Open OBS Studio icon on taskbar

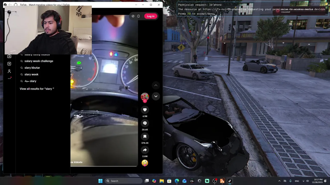(214, 181)
